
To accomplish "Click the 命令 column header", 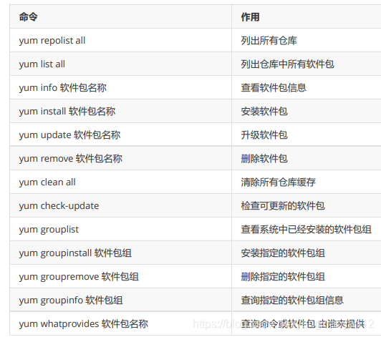I will tap(120, 16).
